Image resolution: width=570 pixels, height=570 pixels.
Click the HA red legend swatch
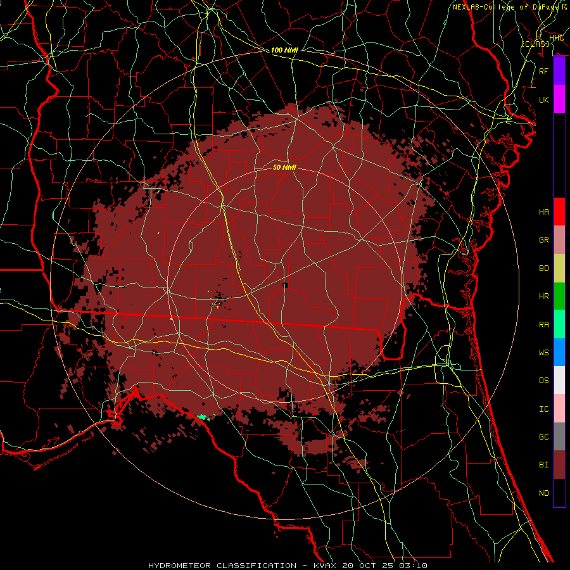(x=559, y=212)
